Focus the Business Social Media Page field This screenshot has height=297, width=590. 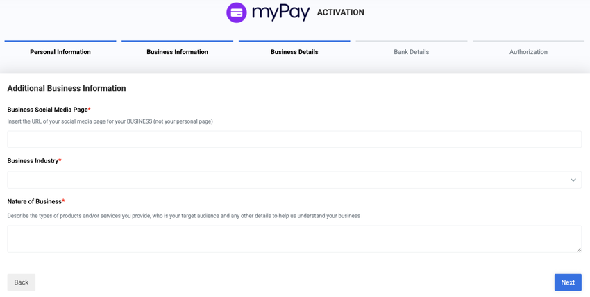click(x=294, y=139)
